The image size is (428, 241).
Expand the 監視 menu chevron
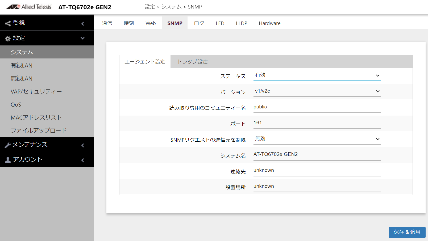pyautogui.click(x=83, y=24)
